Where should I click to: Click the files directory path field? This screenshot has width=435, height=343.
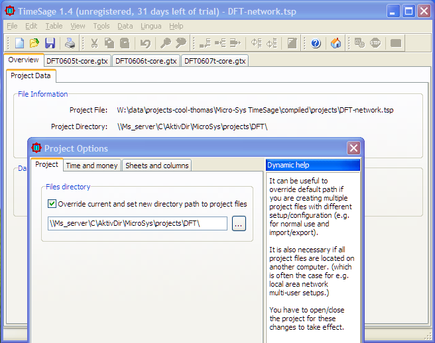137,223
